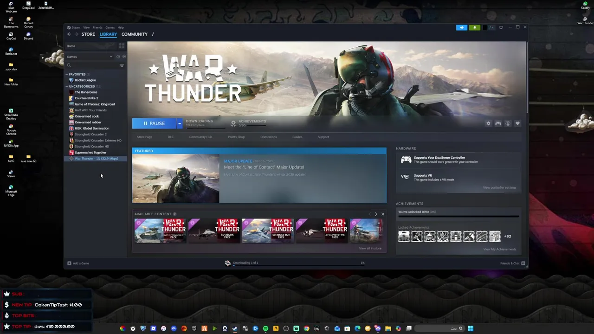Collapse the Uncategorized category
Screen dimensions: 594x334
(x=67, y=86)
